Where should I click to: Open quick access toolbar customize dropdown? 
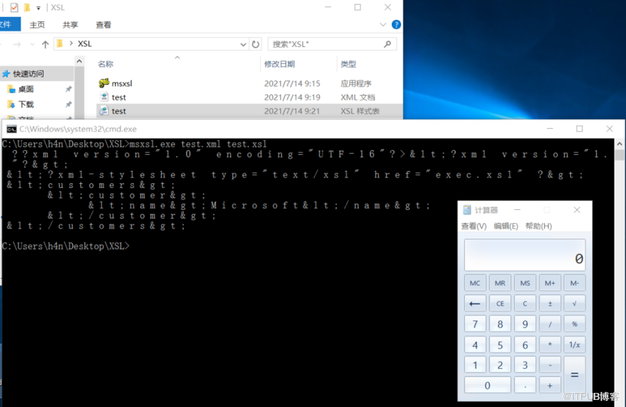click(x=38, y=8)
